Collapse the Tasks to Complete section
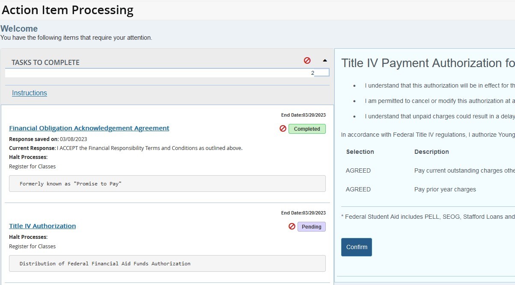The image size is (515, 285). 324,61
